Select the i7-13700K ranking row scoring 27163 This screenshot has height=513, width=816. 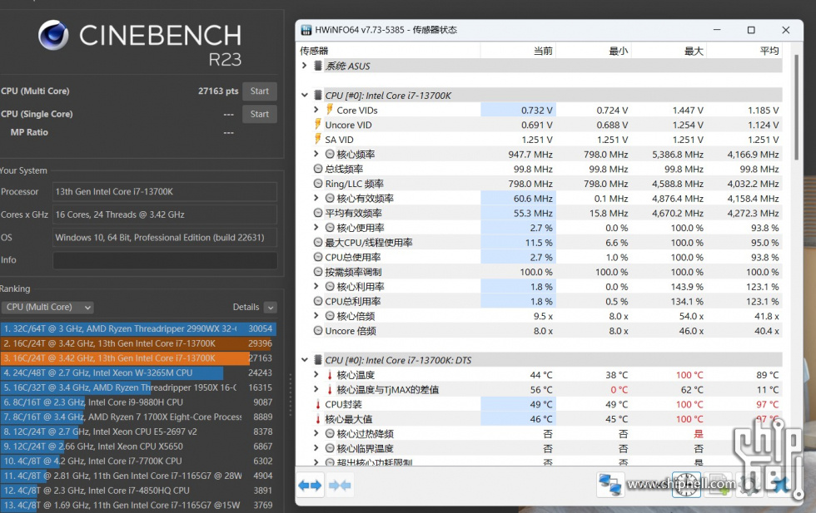[x=138, y=358]
